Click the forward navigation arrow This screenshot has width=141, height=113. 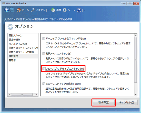12,10
